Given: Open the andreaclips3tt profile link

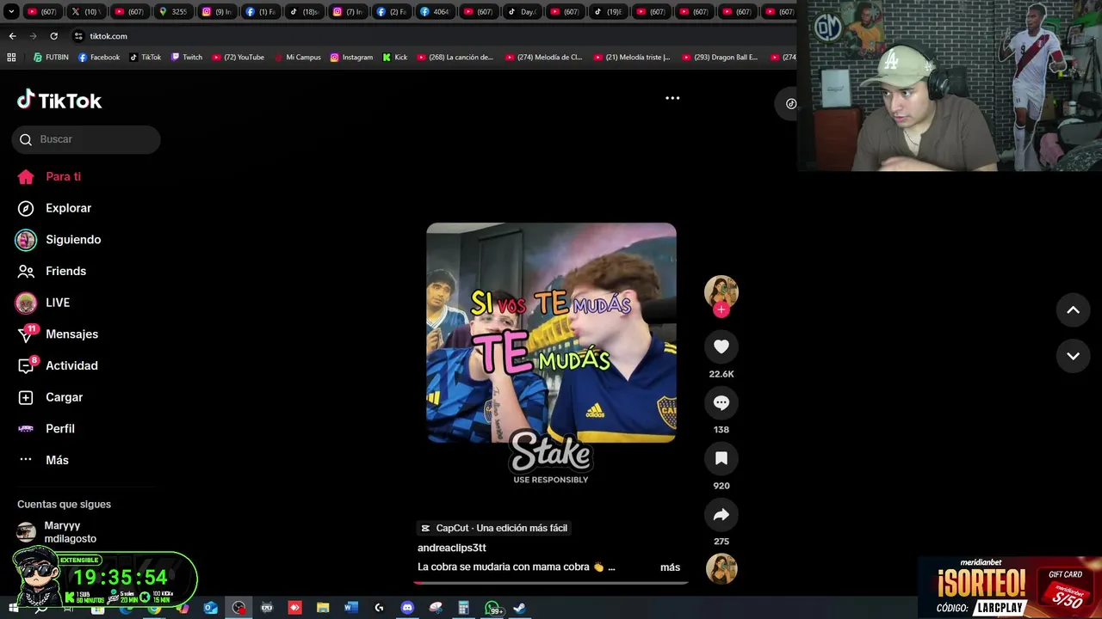Looking at the screenshot, I should (x=452, y=548).
